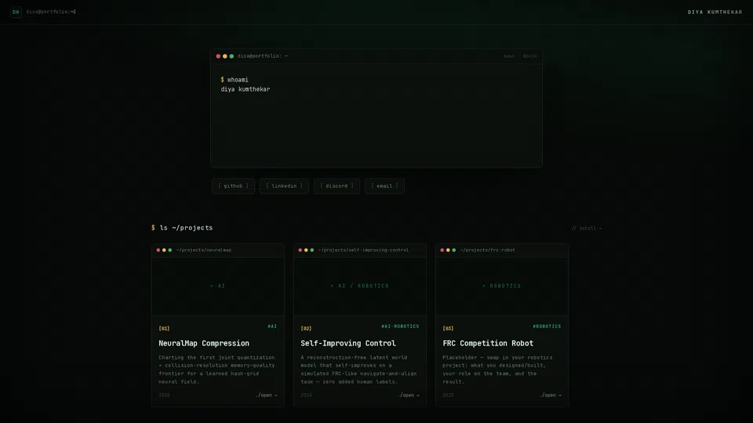Click ~/projects/frc-robot path label
This screenshot has width=753, height=423.
point(487,250)
